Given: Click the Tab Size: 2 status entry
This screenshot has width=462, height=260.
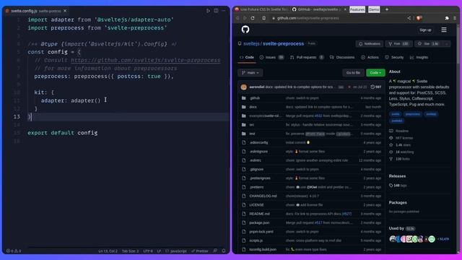Looking at the screenshot, I should (130, 251).
